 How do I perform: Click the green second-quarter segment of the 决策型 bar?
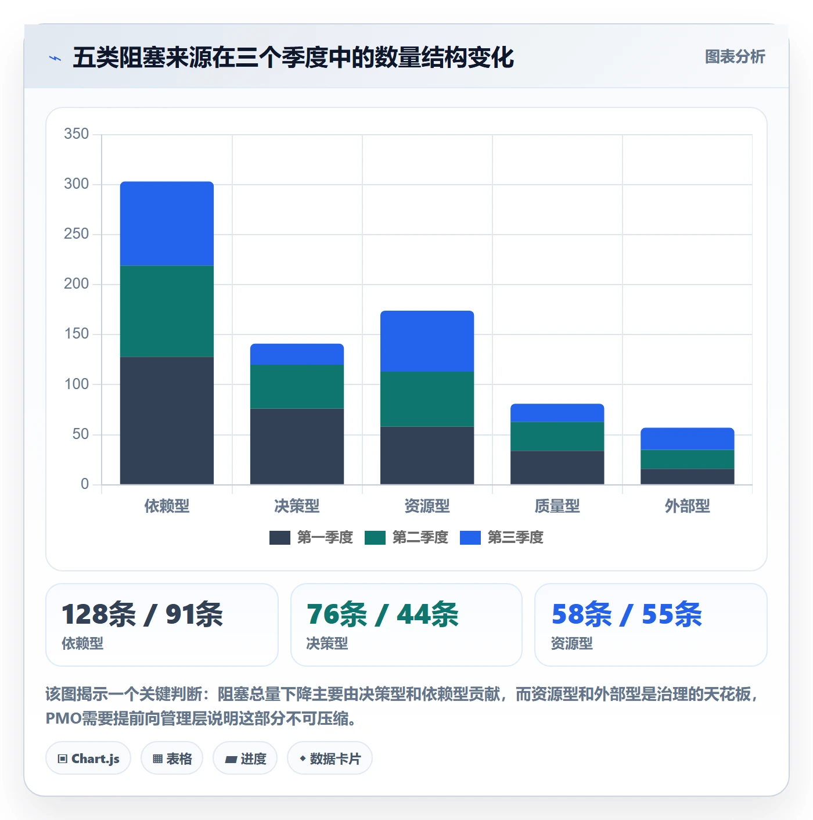point(297,387)
